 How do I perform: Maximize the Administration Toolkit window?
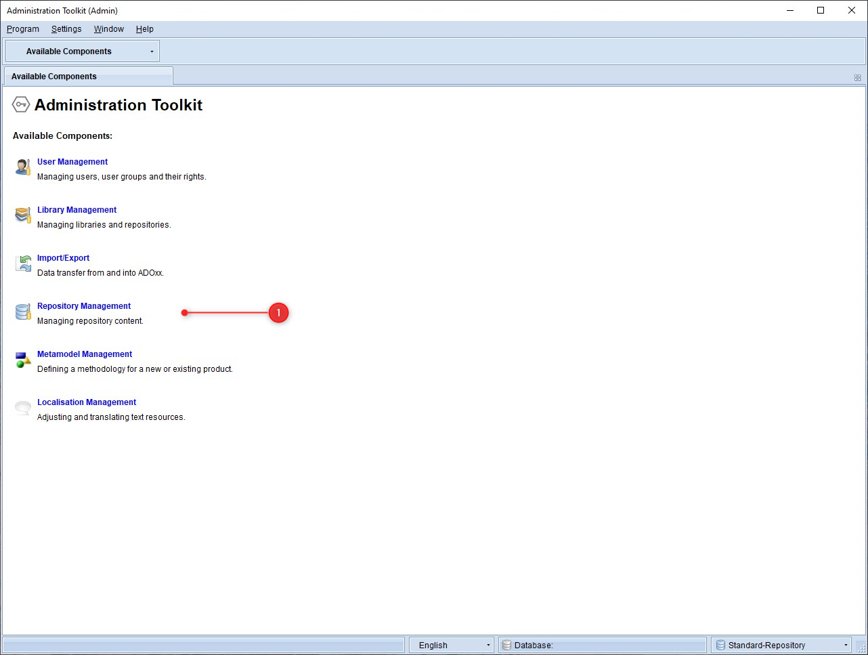click(821, 10)
